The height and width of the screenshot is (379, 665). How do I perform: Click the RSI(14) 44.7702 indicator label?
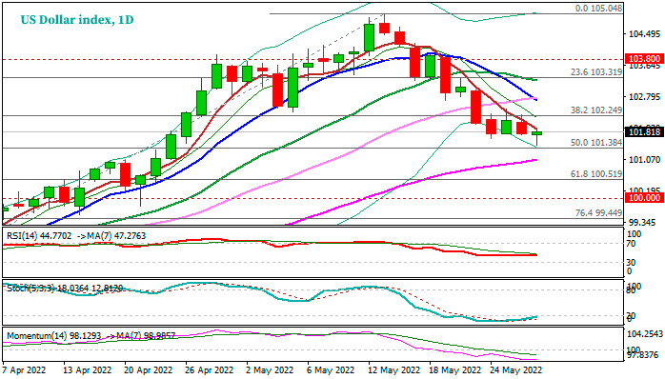pos(38,236)
